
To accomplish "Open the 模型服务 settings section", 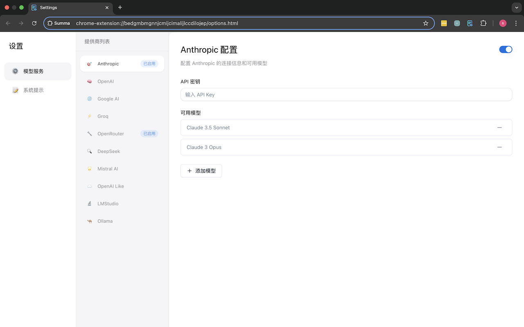I will [38, 71].
